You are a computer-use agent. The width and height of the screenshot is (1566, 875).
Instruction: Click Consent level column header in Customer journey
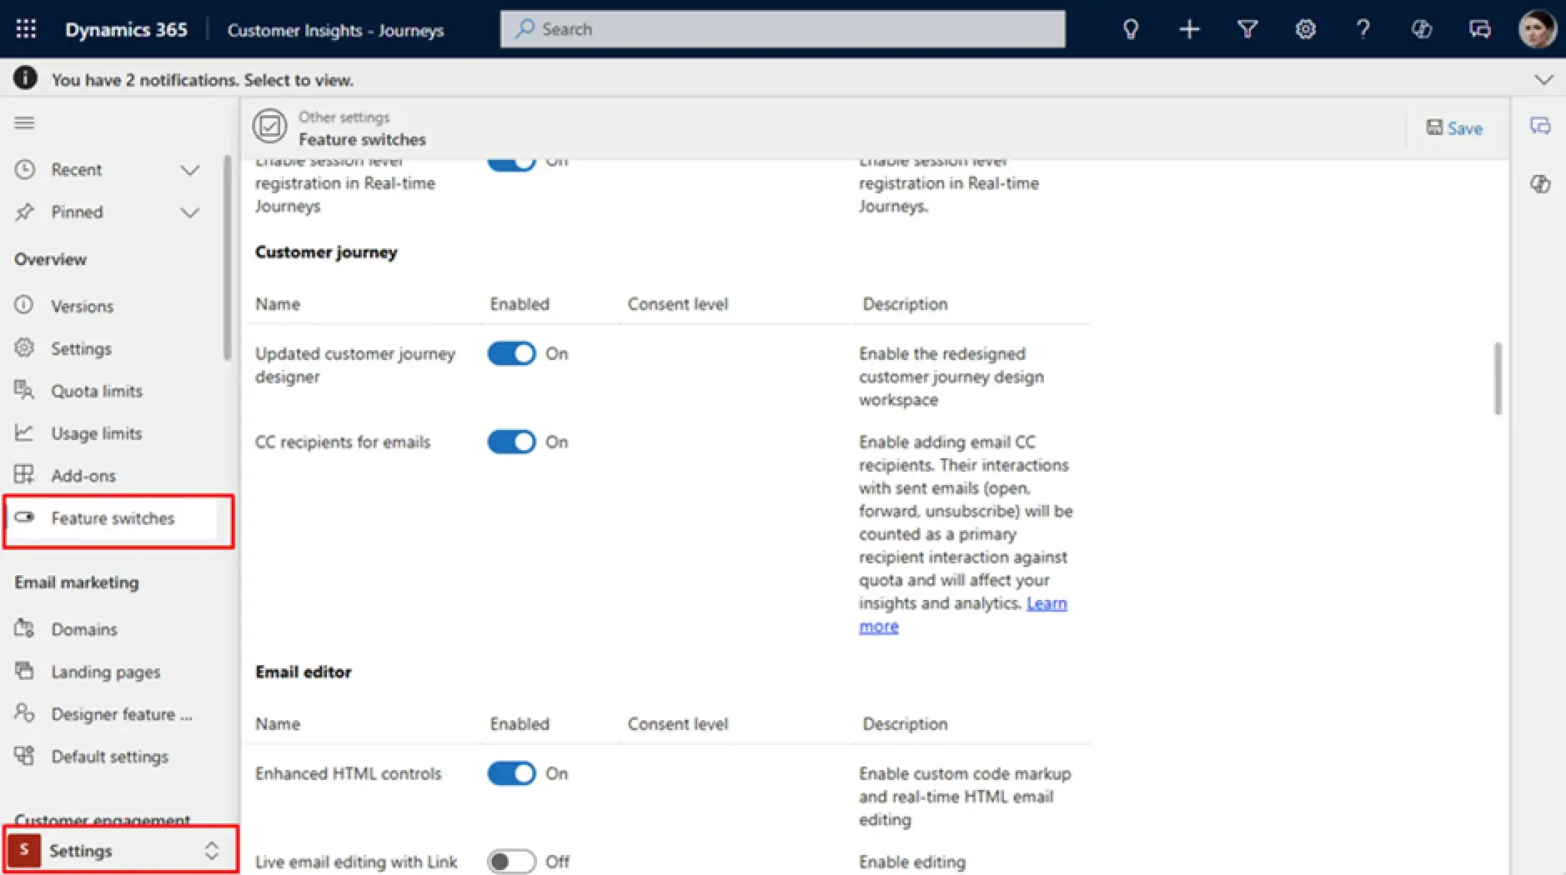point(678,304)
